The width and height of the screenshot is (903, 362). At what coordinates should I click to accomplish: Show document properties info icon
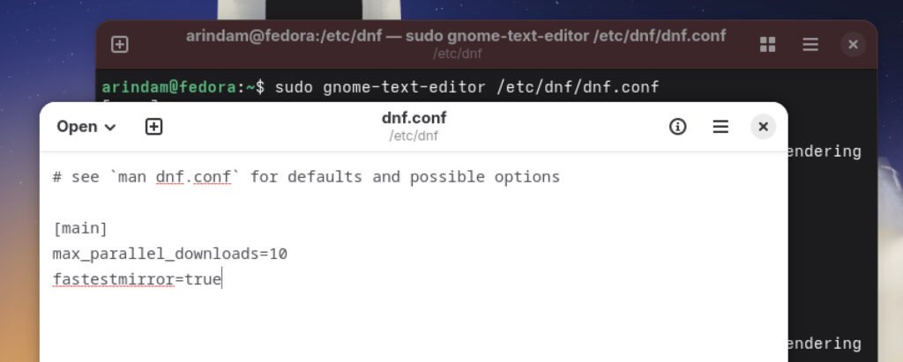click(x=677, y=127)
